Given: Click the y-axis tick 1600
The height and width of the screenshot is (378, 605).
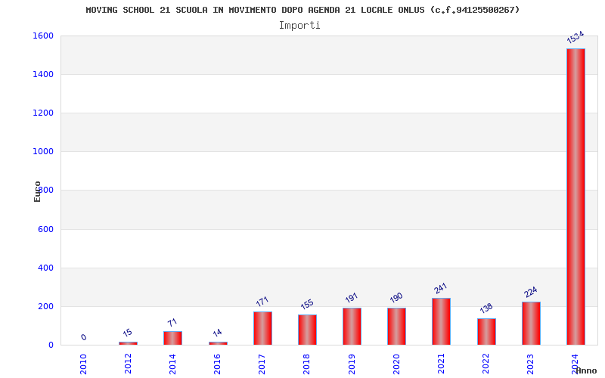Looking at the screenshot, I should click(x=43, y=36).
